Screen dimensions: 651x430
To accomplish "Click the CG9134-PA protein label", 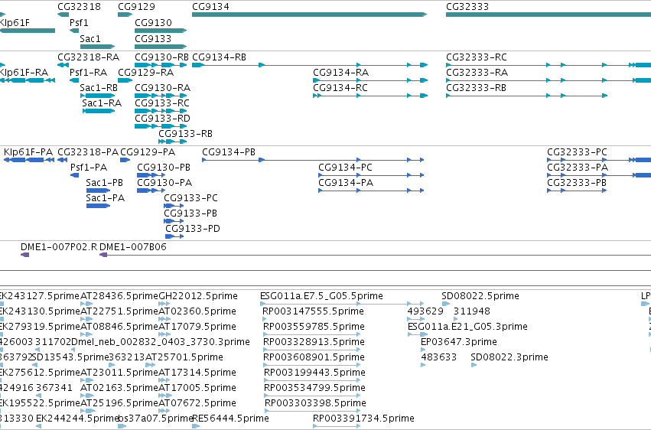I will (x=346, y=183).
